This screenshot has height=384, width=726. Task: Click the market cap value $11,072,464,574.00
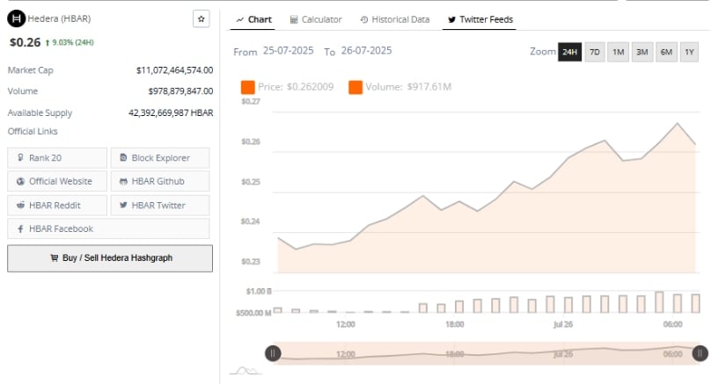click(174, 70)
